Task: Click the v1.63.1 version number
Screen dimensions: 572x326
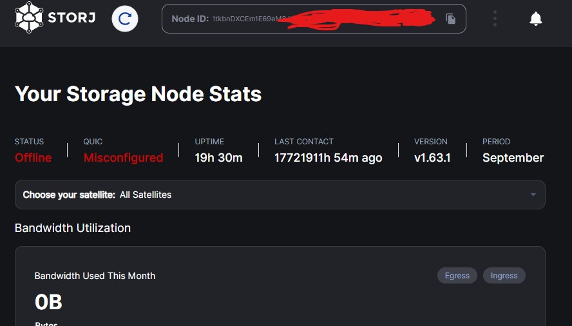Action: click(432, 158)
